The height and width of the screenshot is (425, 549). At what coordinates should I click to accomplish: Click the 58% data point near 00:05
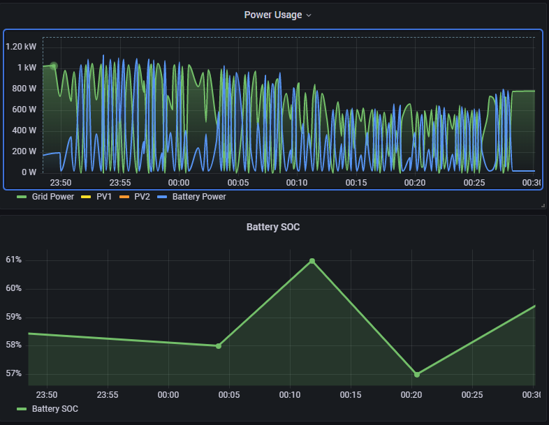219,346
